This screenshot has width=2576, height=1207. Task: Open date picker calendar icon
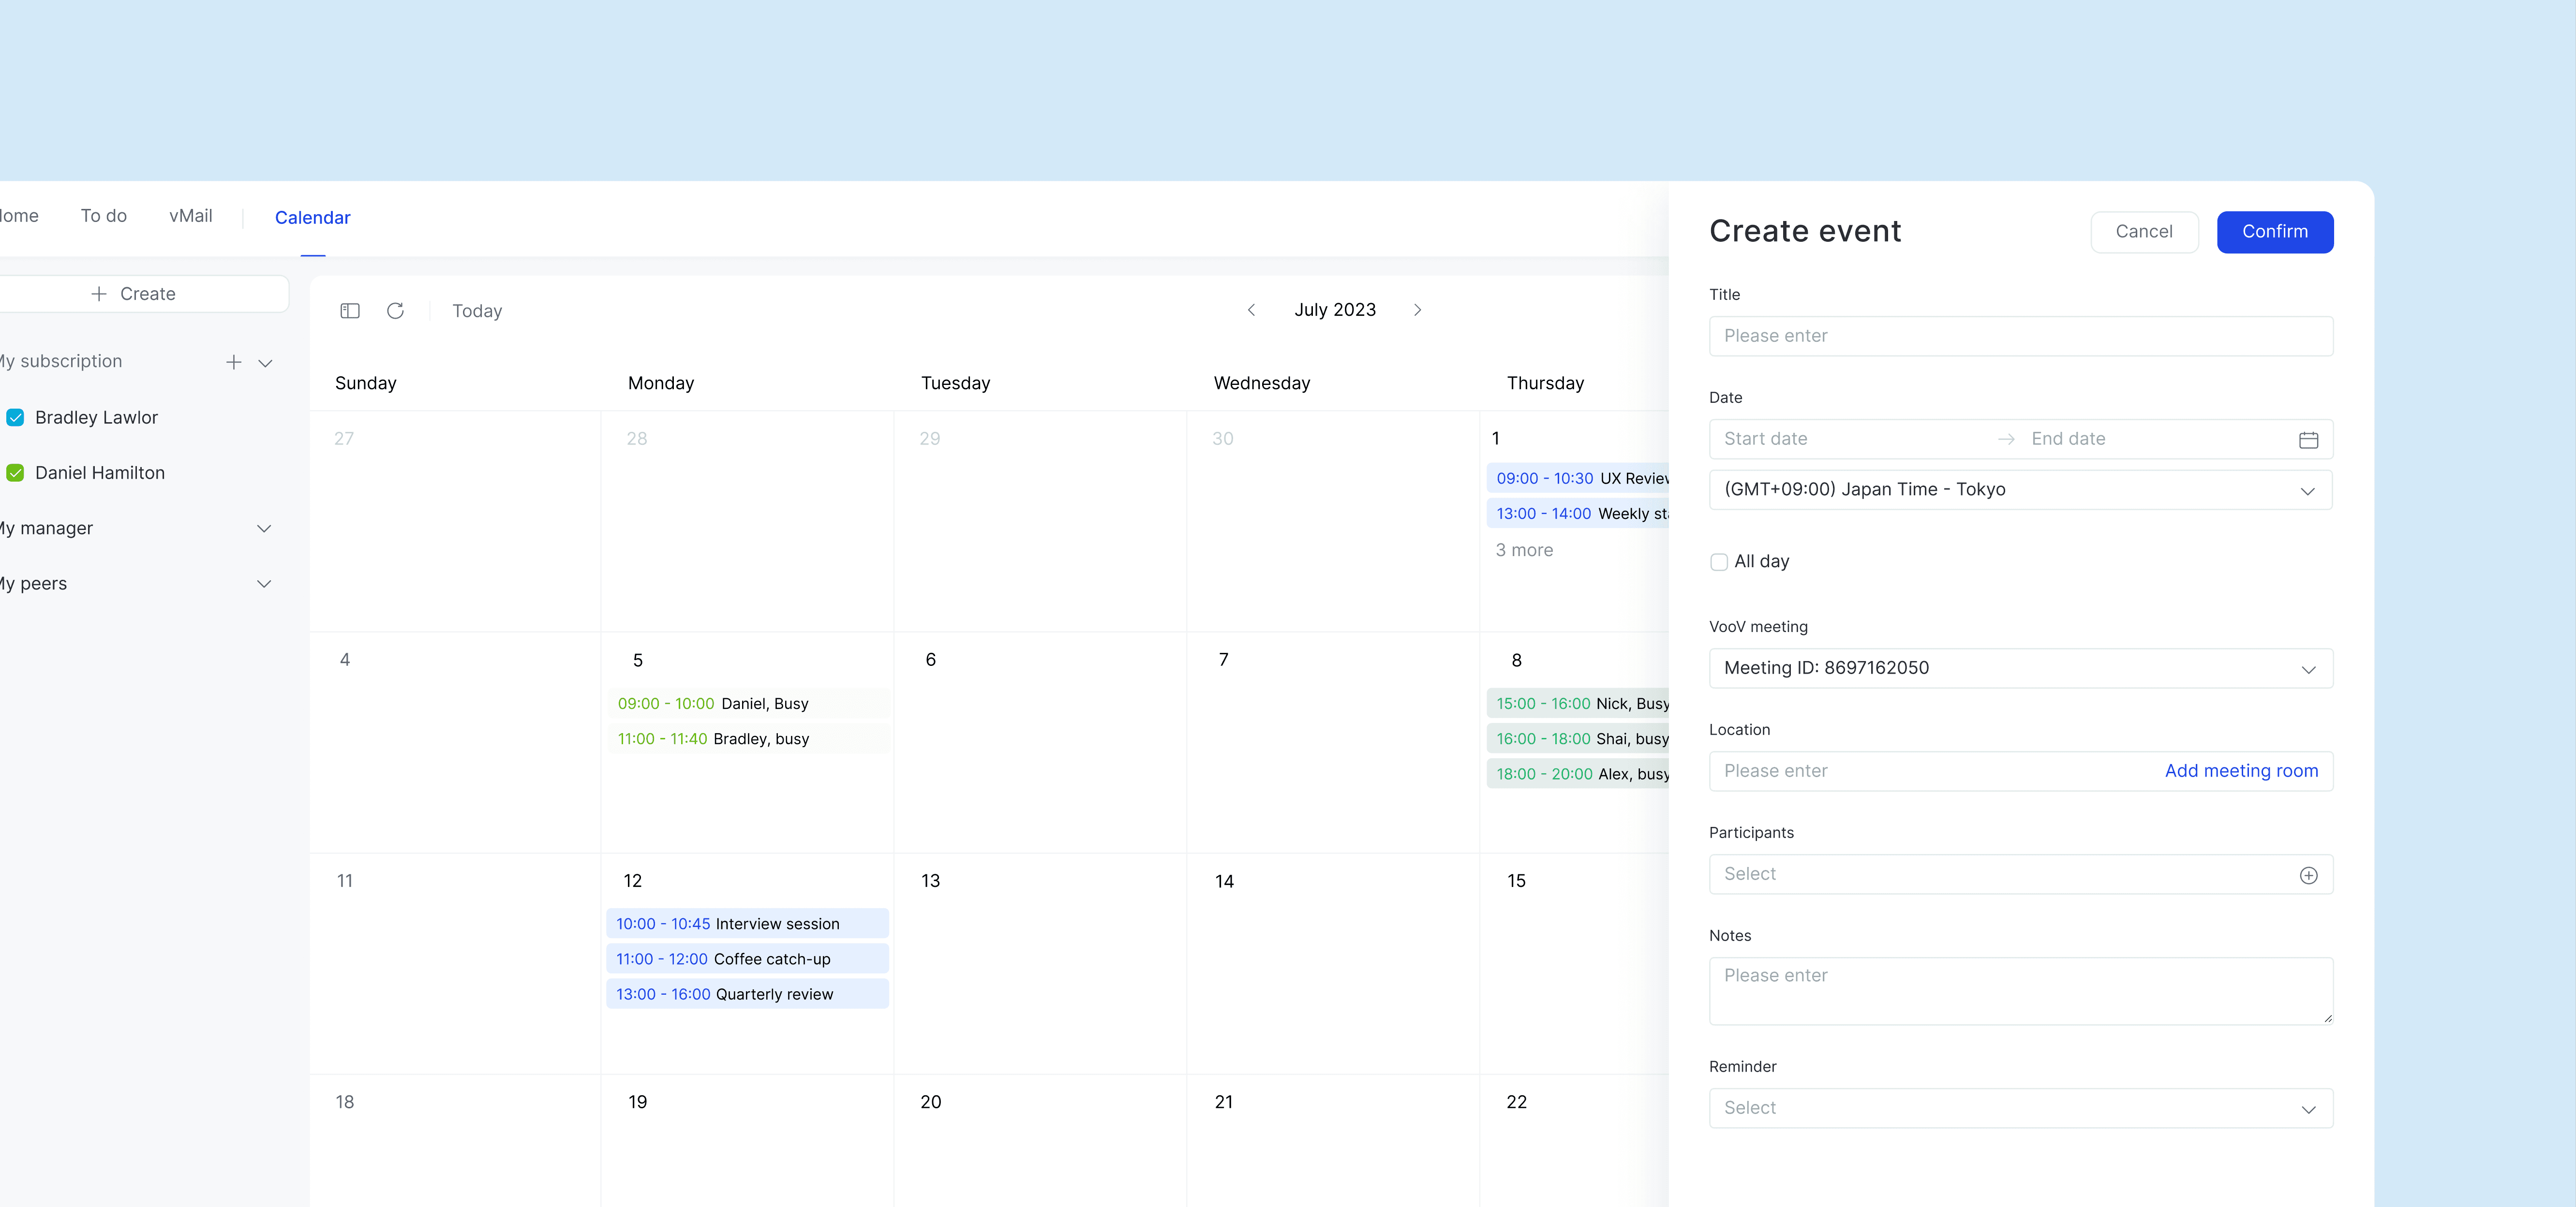[2308, 440]
